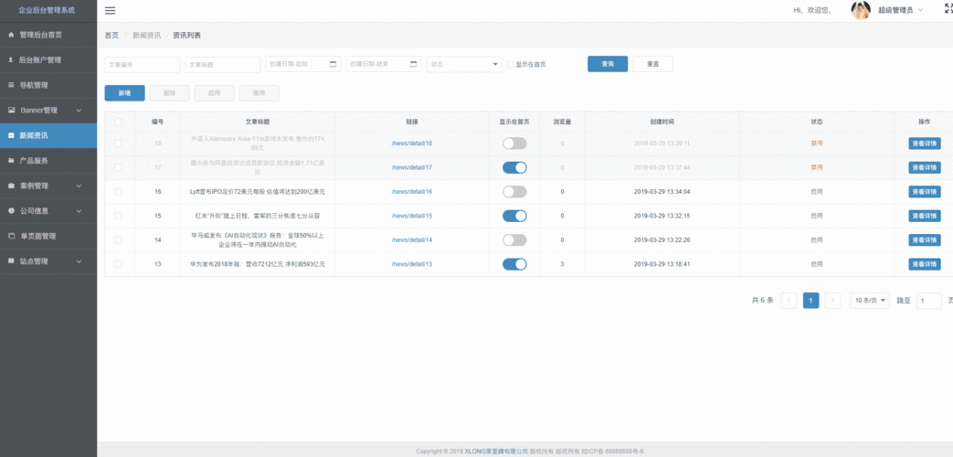Click the user avatar picture

[861, 10]
